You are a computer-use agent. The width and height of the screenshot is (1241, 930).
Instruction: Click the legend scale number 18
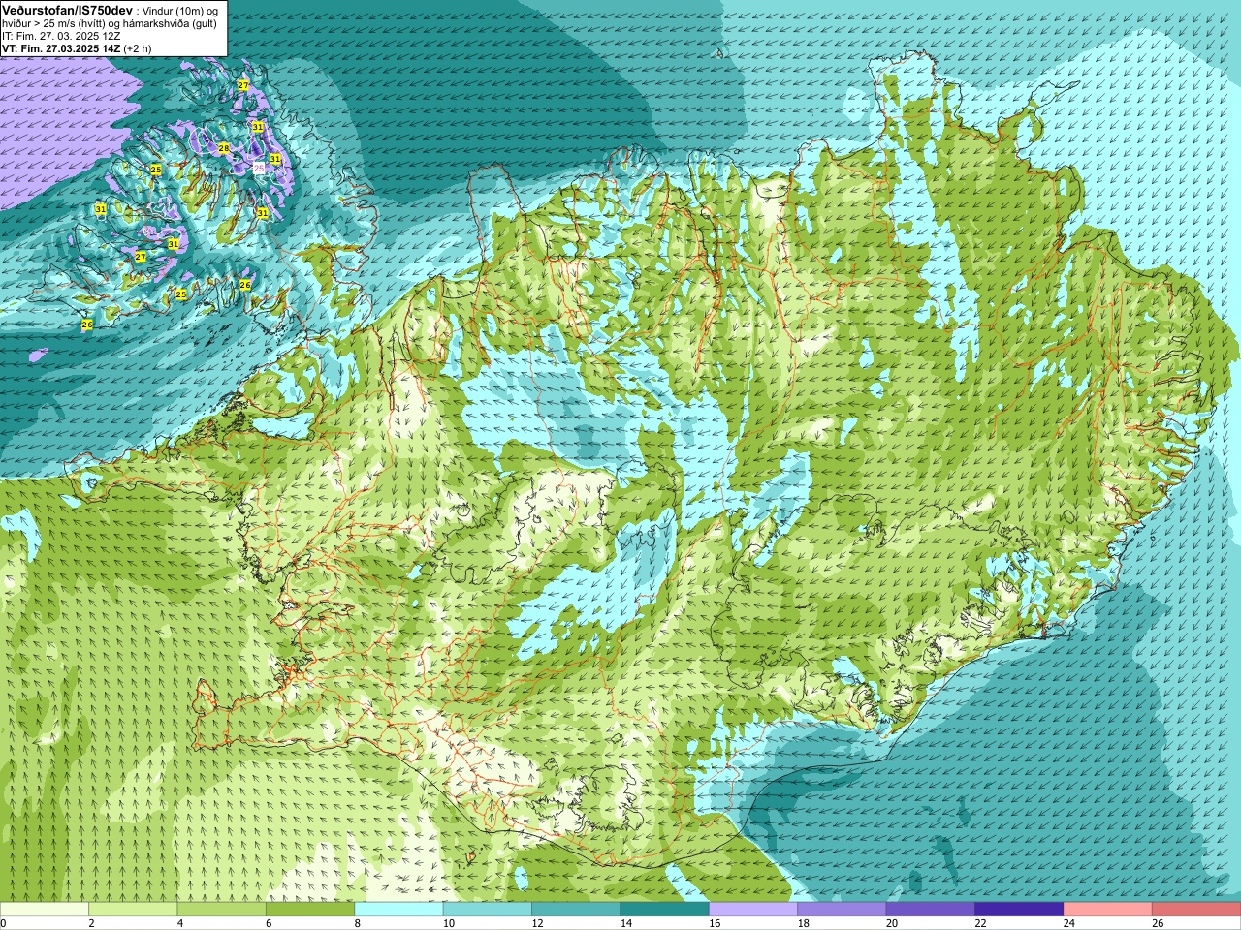pyautogui.click(x=803, y=923)
